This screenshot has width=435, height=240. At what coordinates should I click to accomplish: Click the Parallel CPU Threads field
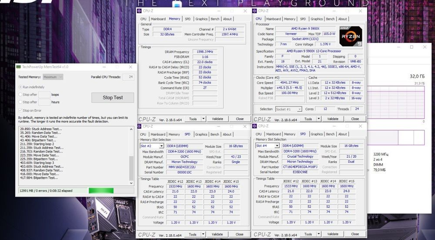coord(128,77)
